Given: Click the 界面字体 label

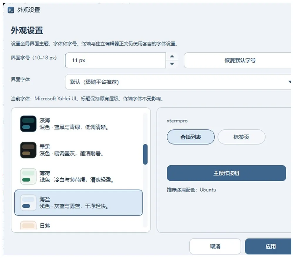Looking at the screenshot, I should [20, 79].
